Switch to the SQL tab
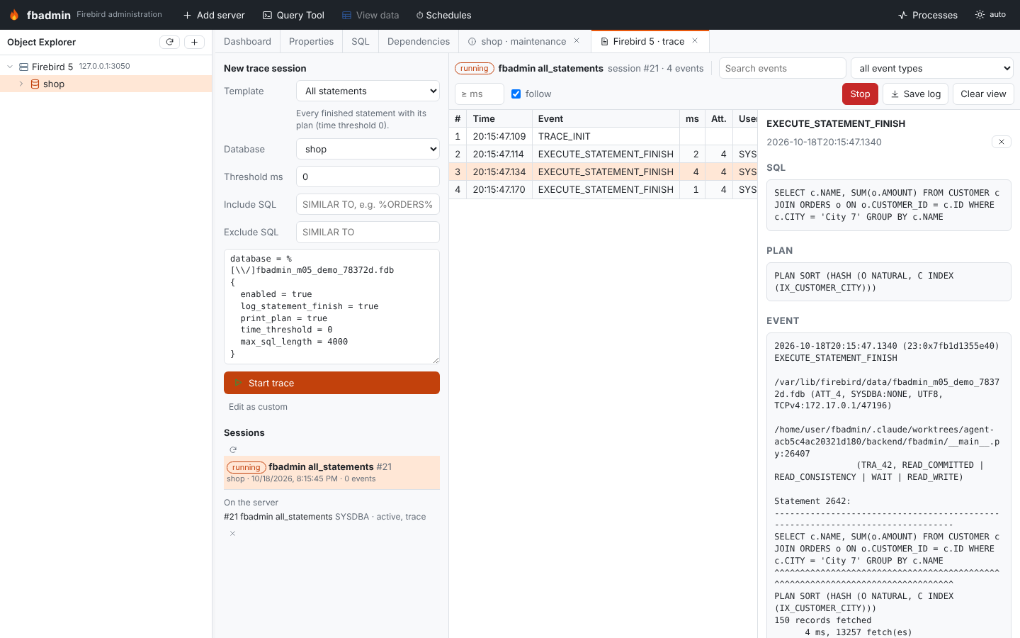This screenshot has height=638, width=1020. coord(361,41)
